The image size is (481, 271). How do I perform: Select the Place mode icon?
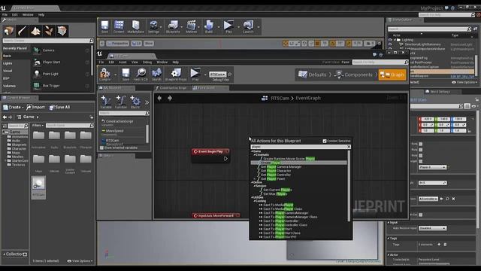[9, 31]
